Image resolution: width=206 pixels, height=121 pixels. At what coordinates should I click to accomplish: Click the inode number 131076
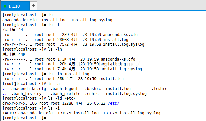(x=110, y=113)
